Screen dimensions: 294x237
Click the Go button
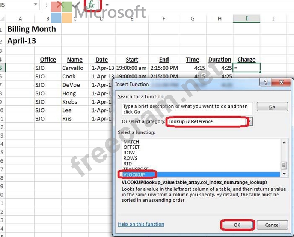(272, 107)
